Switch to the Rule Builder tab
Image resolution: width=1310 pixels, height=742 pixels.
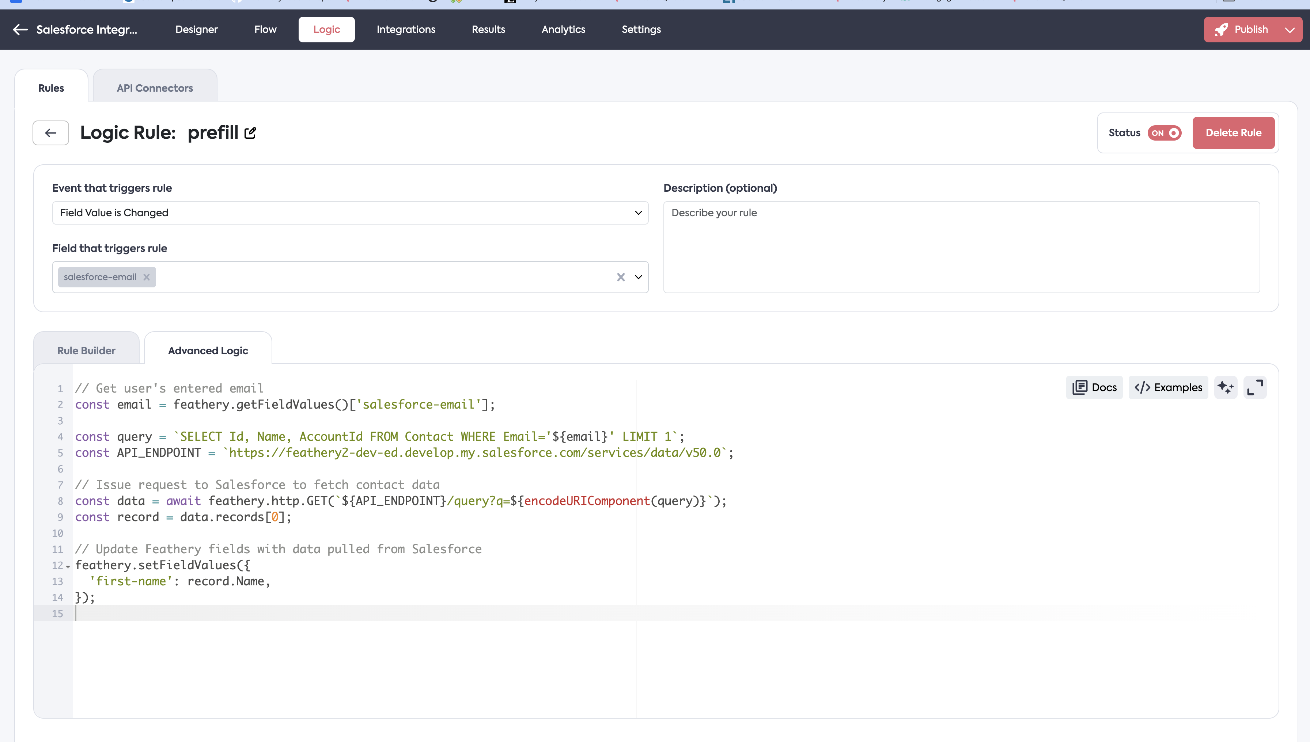[86, 351]
